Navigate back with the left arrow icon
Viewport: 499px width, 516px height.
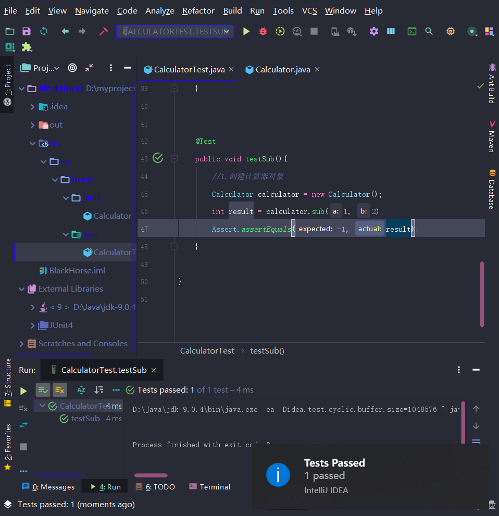coord(65,31)
